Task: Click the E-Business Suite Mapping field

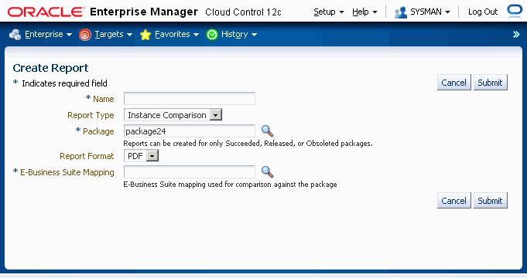Action: click(190, 172)
